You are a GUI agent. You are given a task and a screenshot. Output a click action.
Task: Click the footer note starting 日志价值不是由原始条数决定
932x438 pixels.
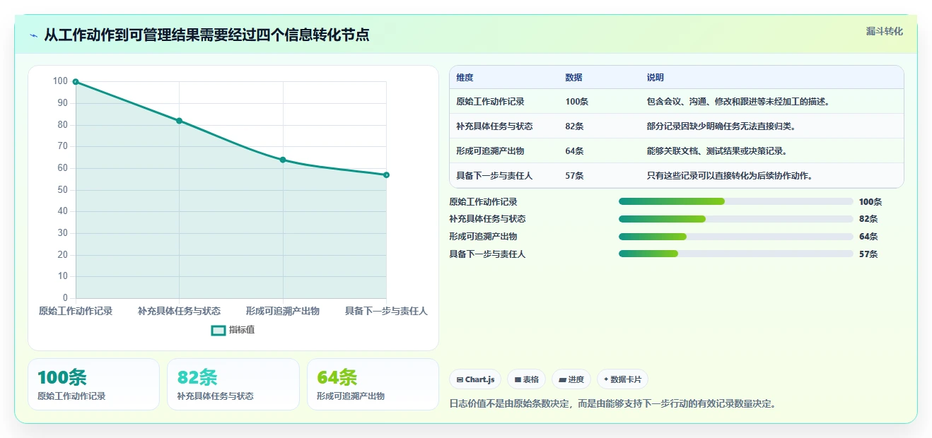[x=613, y=404]
